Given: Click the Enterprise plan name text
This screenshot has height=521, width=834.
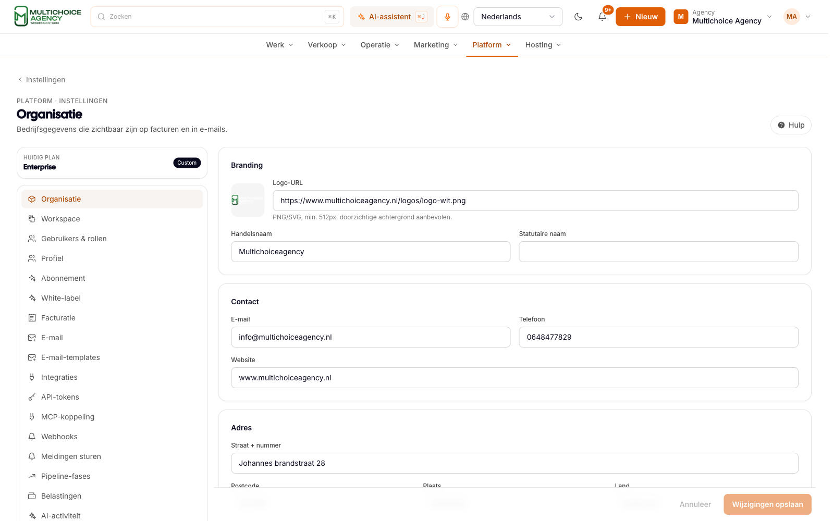Looking at the screenshot, I should pyautogui.click(x=40, y=167).
